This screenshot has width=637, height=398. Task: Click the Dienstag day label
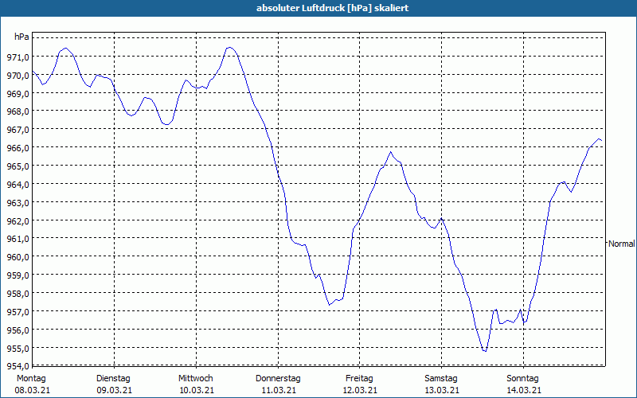point(113,379)
